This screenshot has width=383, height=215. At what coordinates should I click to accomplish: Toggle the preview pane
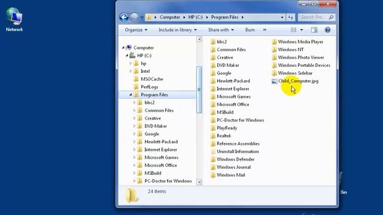[x=314, y=30]
